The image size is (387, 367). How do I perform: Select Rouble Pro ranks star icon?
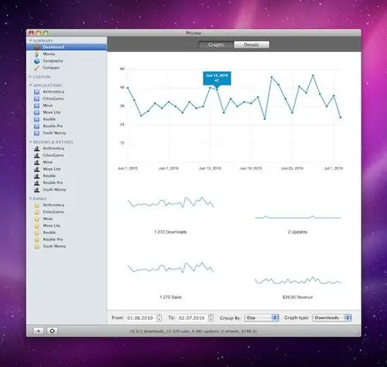coord(37,240)
